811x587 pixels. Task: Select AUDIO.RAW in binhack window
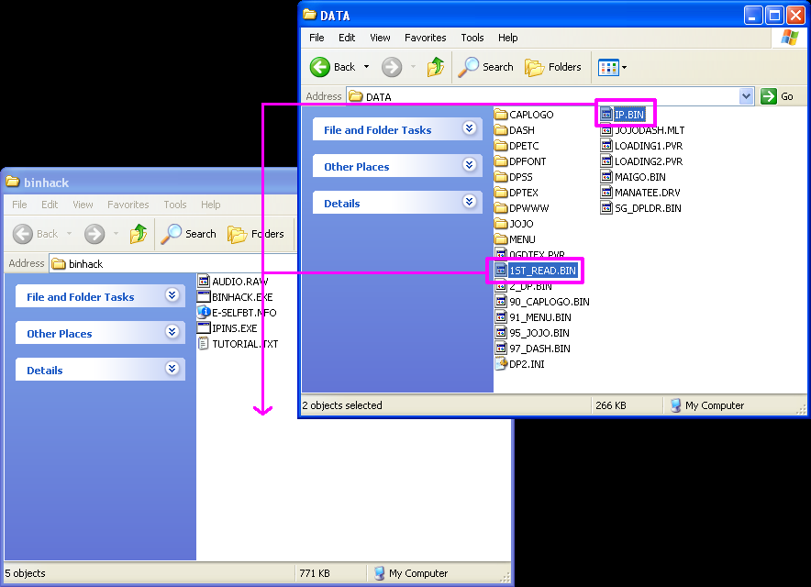pyautogui.click(x=233, y=282)
